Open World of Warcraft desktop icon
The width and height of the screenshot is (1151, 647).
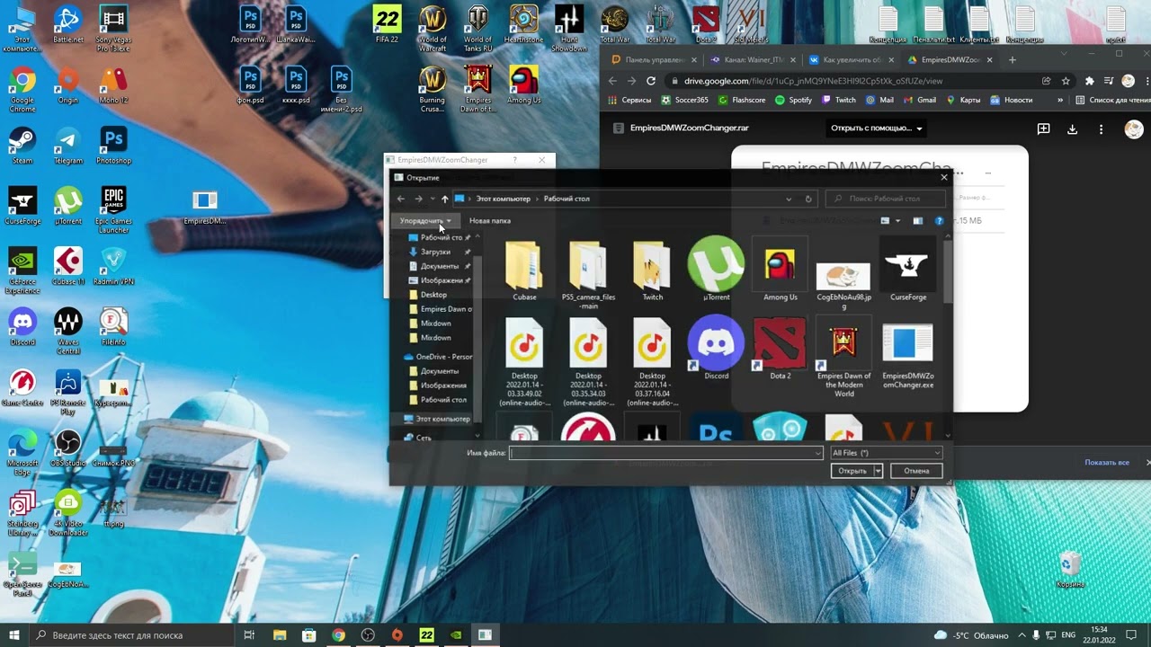pos(433,29)
